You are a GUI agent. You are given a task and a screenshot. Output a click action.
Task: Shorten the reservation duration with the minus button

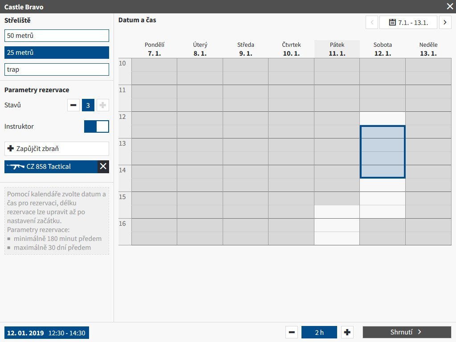292,332
